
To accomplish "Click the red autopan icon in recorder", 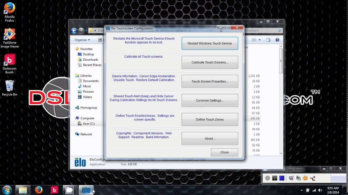I will [313, 178].
